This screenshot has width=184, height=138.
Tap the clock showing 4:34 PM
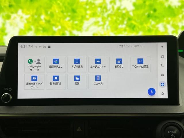click(x=27, y=47)
